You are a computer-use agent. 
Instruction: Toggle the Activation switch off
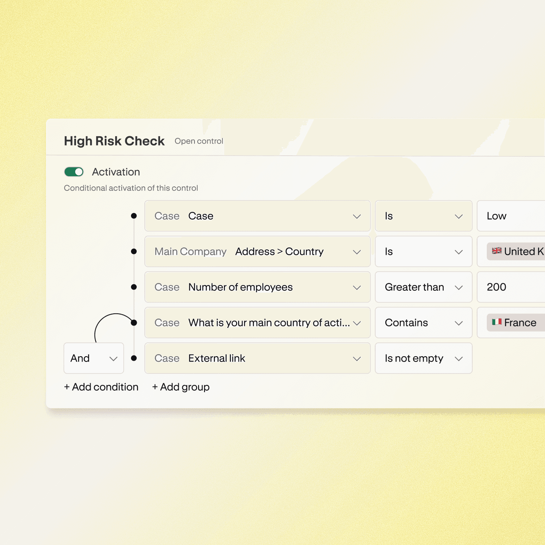pyautogui.click(x=74, y=172)
